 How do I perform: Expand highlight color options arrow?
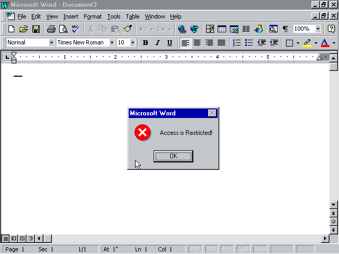click(x=316, y=43)
